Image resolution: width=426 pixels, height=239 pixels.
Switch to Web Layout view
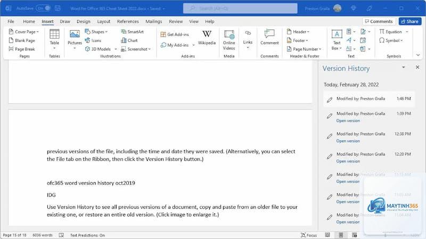pos(354,235)
